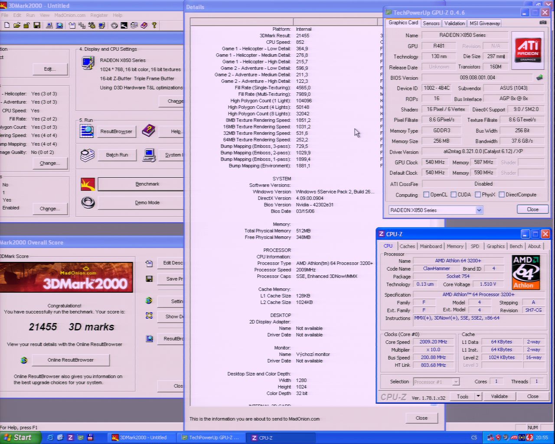Click the ResultBrowser icon in Run section
Image resolution: width=555 pixels, height=444 pixels.
[x=87, y=131]
